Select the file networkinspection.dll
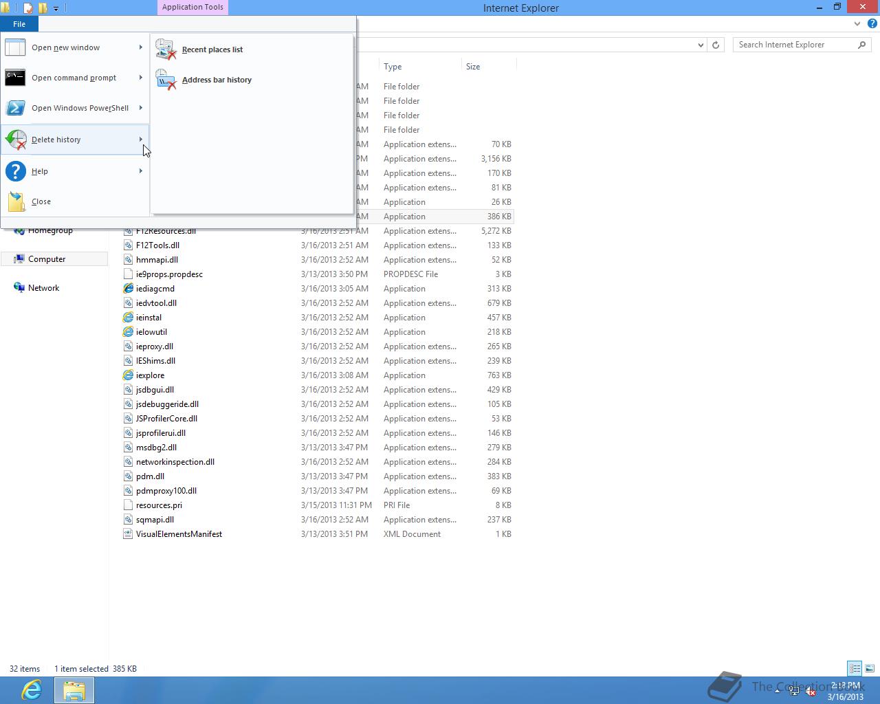This screenshot has width=880, height=704. tap(175, 462)
